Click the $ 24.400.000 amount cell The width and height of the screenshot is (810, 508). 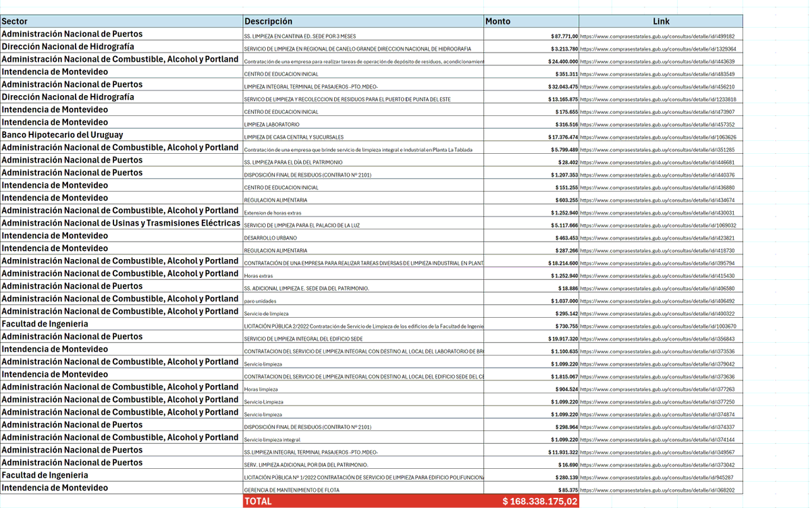click(531, 59)
